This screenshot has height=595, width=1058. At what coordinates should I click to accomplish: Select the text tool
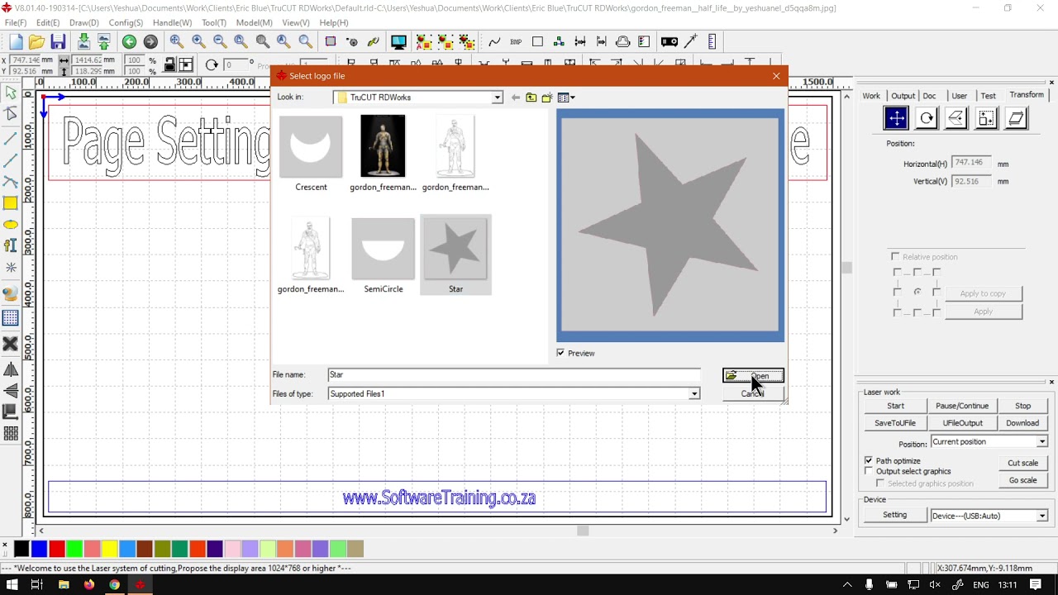pos(11,245)
